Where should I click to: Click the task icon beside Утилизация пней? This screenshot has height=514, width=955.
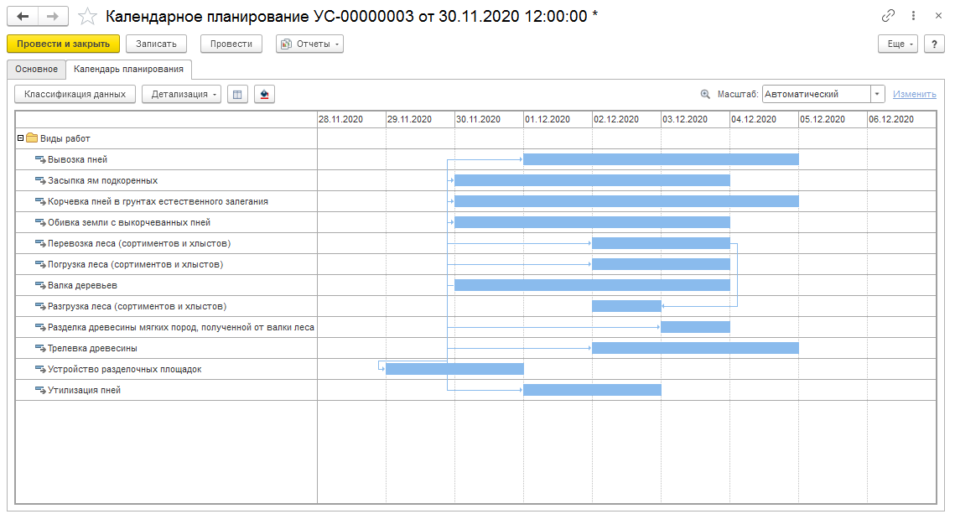click(x=40, y=390)
